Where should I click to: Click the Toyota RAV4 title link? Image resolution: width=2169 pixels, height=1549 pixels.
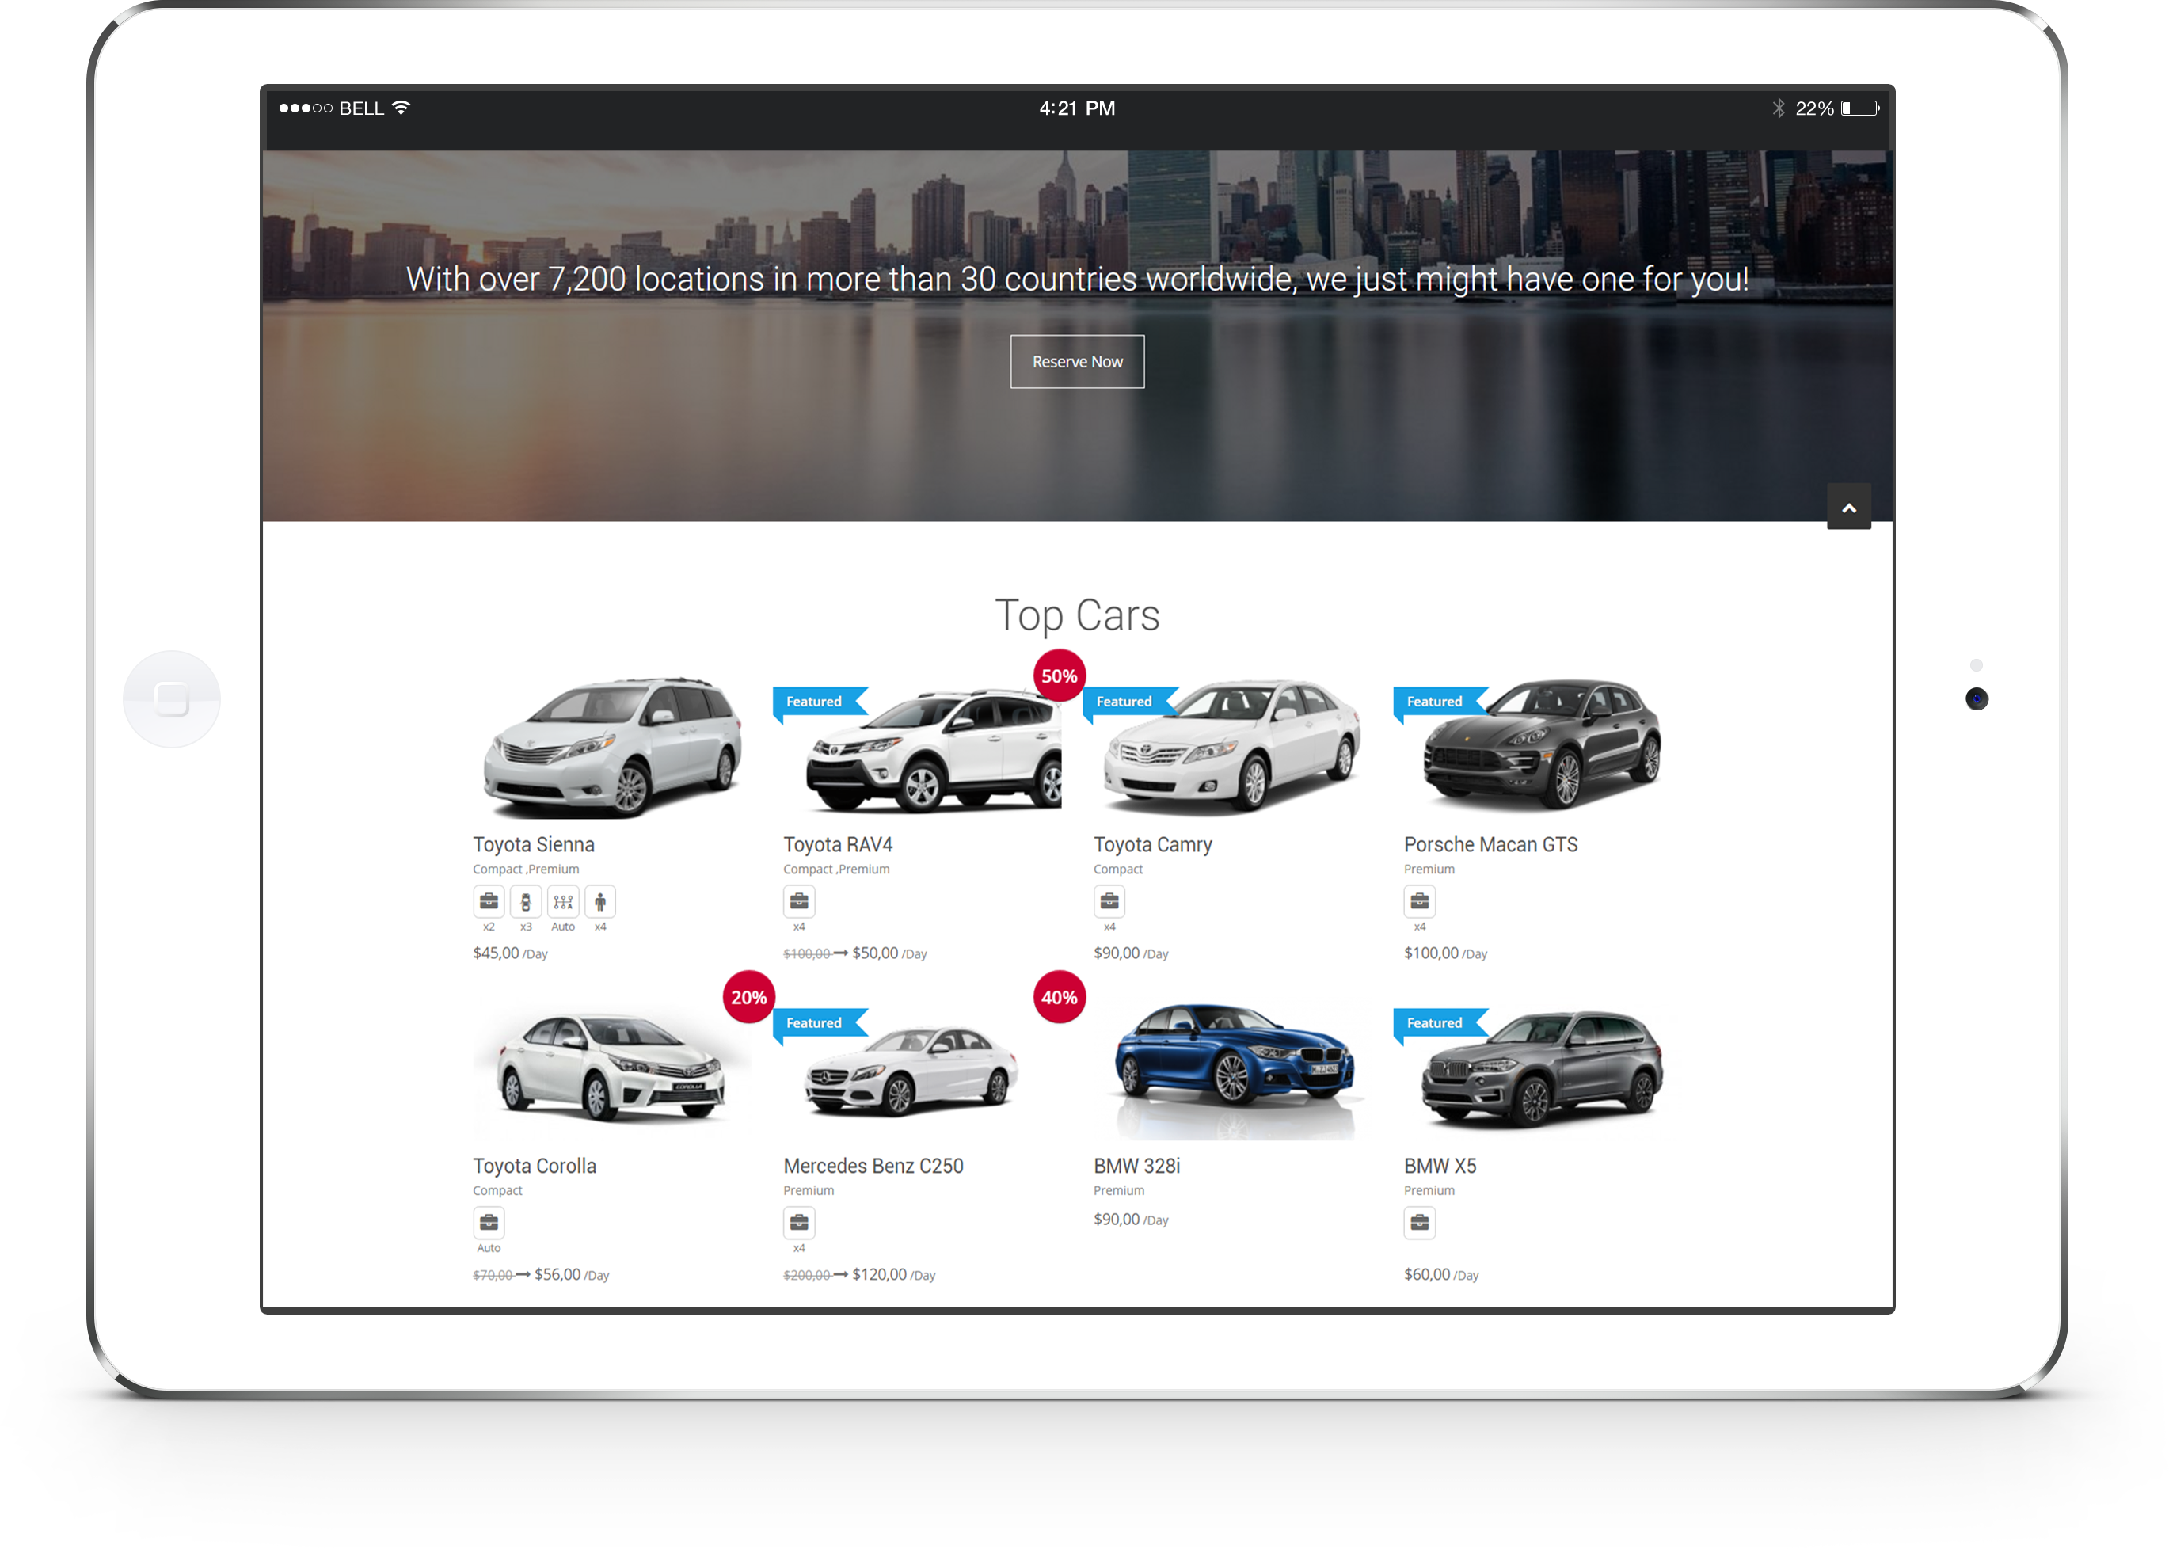point(838,844)
